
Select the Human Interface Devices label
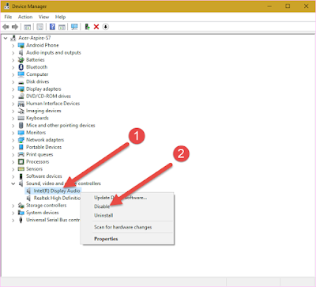tap(53, 104)
